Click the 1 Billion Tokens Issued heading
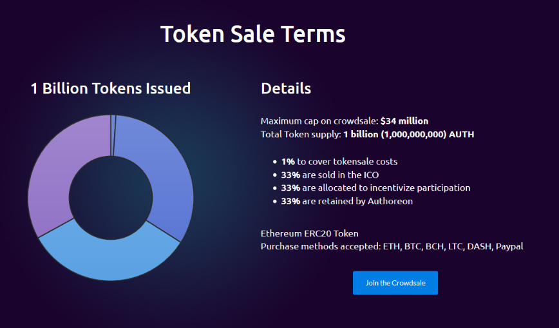 tap(111, 88)
